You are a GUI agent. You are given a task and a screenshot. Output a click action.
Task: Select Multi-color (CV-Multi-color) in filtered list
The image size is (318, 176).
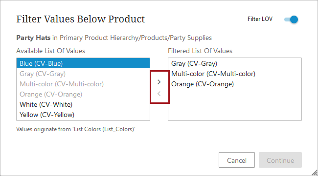pos(235,74)
